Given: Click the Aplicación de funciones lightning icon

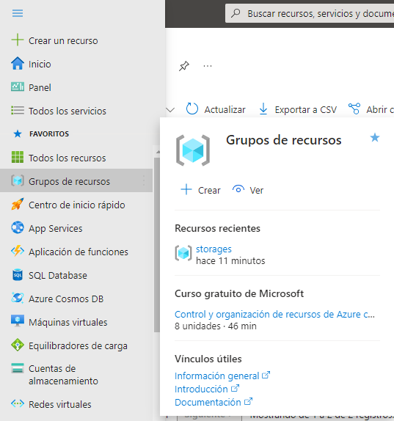Looking at the screenshot, I should tap(18, 251).
